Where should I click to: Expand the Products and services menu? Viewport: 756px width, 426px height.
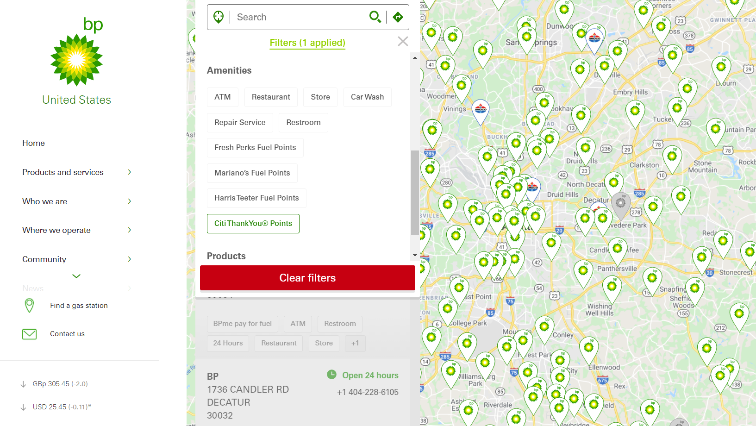click(x=129, y=172)
